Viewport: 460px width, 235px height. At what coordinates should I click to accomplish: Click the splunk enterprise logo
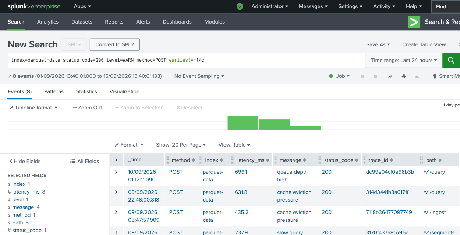tap(34, 6)
